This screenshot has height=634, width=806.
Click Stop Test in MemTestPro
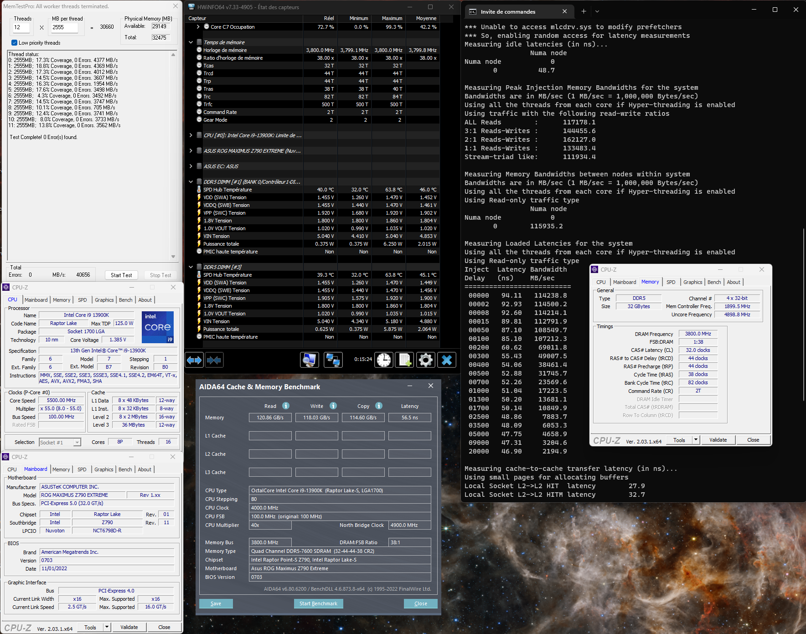160,275
